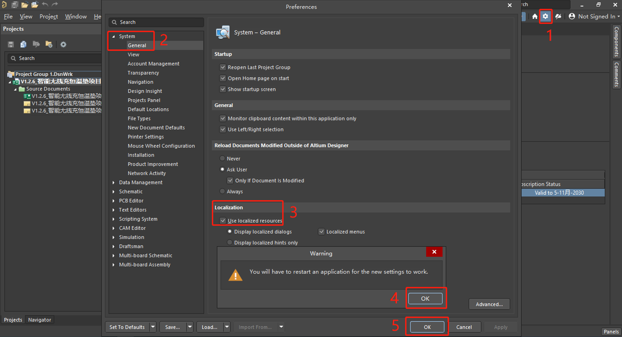Screen dimensions: 622x337
Task: Expand the Text Editors node
Action: (x=114, y=210)
